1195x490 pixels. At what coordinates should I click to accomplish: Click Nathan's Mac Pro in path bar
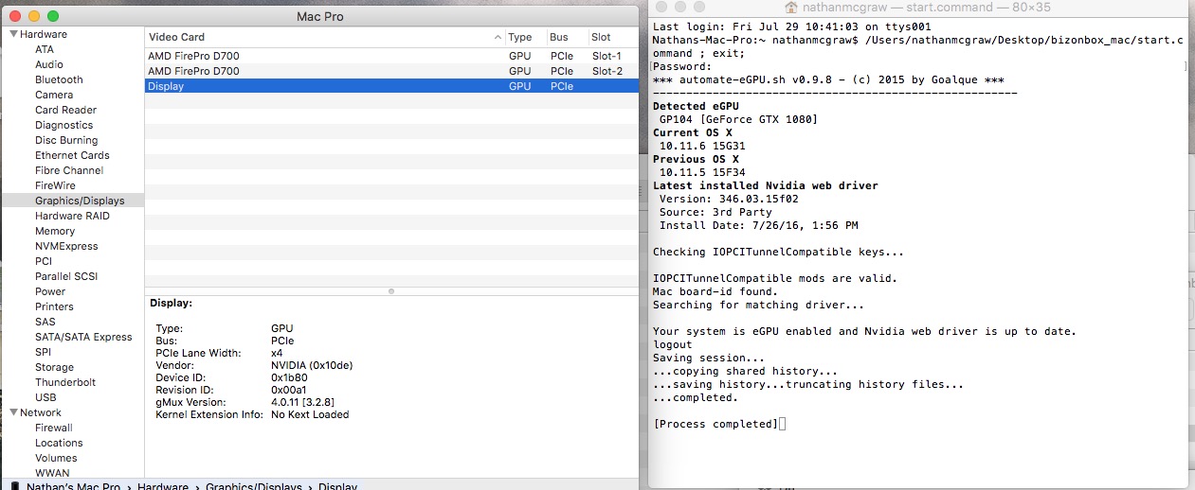point(73,487)
